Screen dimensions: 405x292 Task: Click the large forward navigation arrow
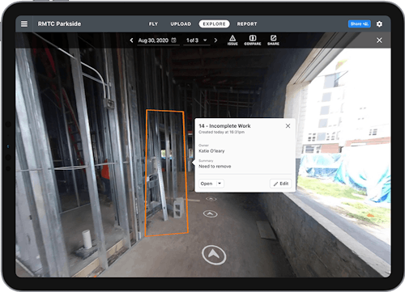click(x=214, y=255)
